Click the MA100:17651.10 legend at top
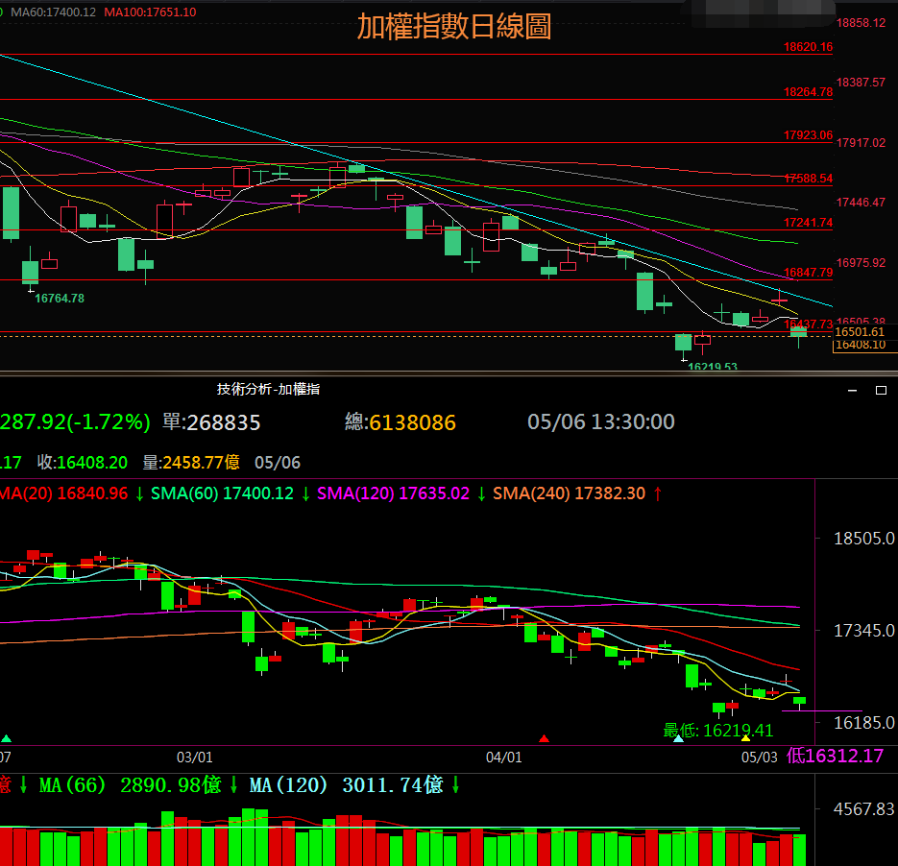898x866 pixels. coord(150,12)
